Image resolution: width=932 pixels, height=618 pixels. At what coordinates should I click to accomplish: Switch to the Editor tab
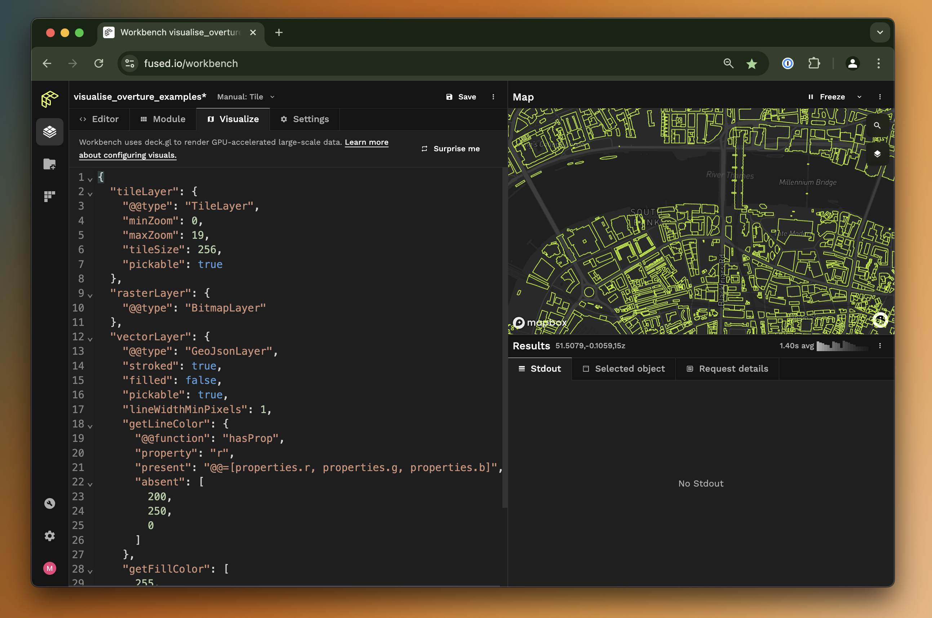99,119
